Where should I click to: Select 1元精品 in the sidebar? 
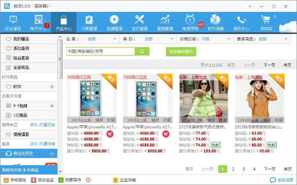(29, 115)
